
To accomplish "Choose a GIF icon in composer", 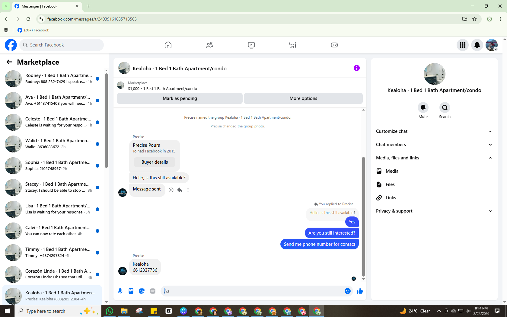I will [153, 291].
